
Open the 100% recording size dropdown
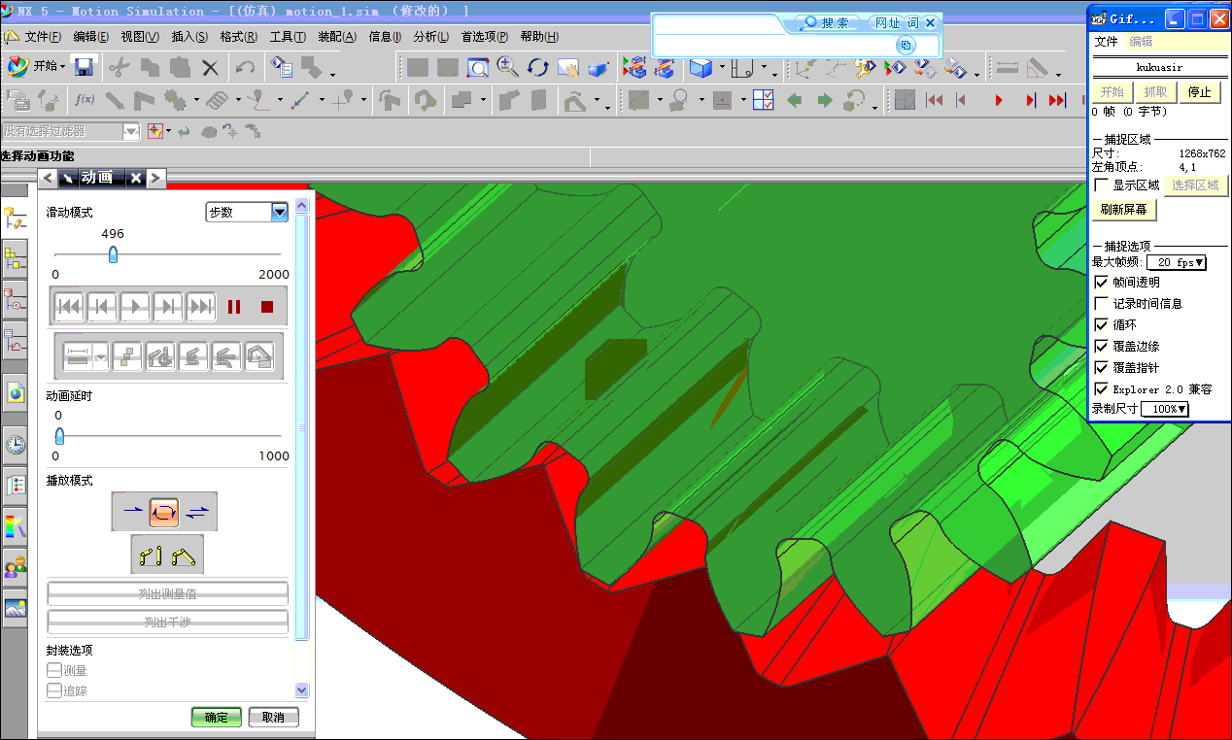point(1165,409)
